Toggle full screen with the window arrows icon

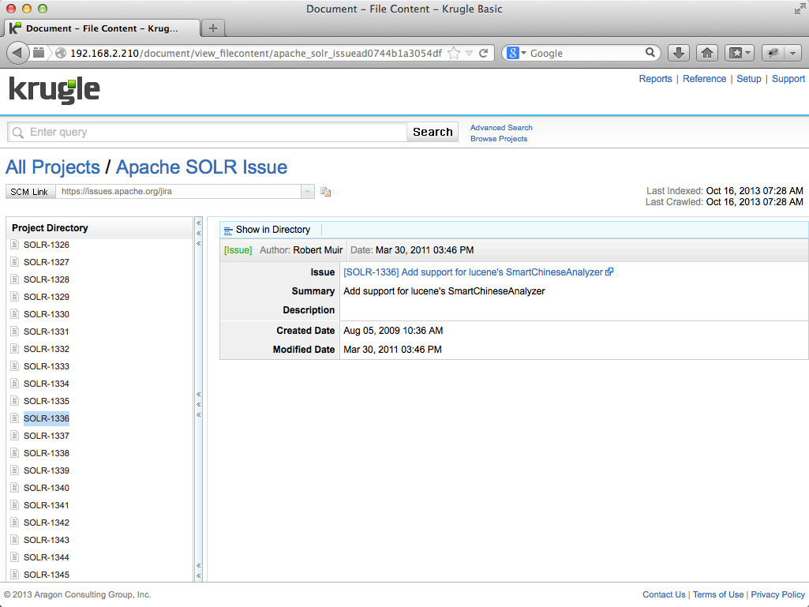point(800,9)
